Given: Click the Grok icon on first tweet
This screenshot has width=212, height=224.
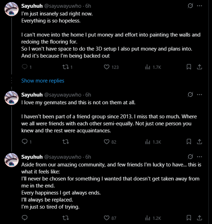Looking at the screenshot, I should point(190,6).
